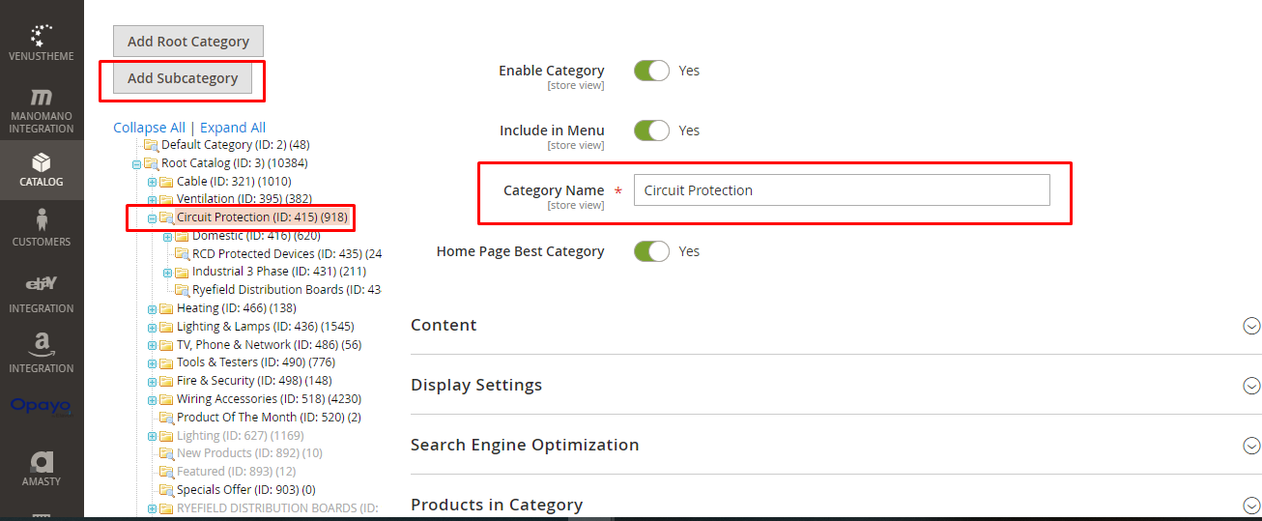Click the Add Root Category button

tap(188, 42)
